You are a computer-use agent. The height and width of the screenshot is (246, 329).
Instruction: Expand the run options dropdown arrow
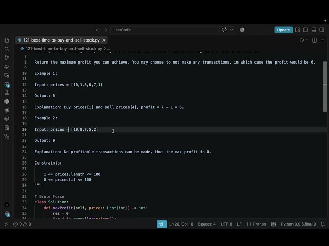(x=307, y=40)
